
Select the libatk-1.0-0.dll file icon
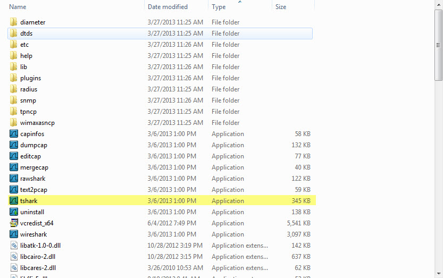(14, 246)
